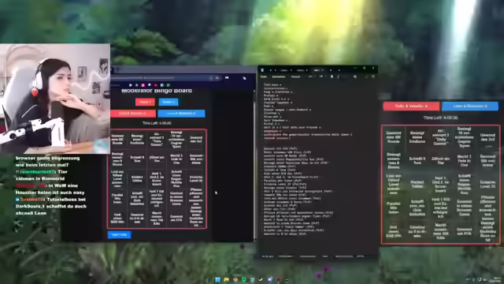Mark 'Erreiche Level 20' cell on Moderator Bingo Board

pyautogui.click(x=196, y=179)
